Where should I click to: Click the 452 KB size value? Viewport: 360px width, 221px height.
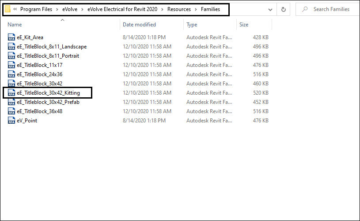click(x=261, y=102)
